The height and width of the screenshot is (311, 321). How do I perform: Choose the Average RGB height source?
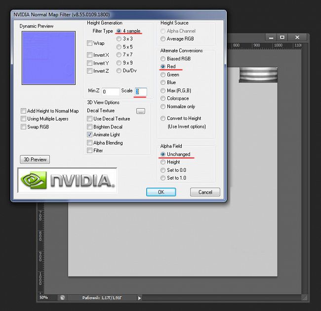click(x=163, y=39)
